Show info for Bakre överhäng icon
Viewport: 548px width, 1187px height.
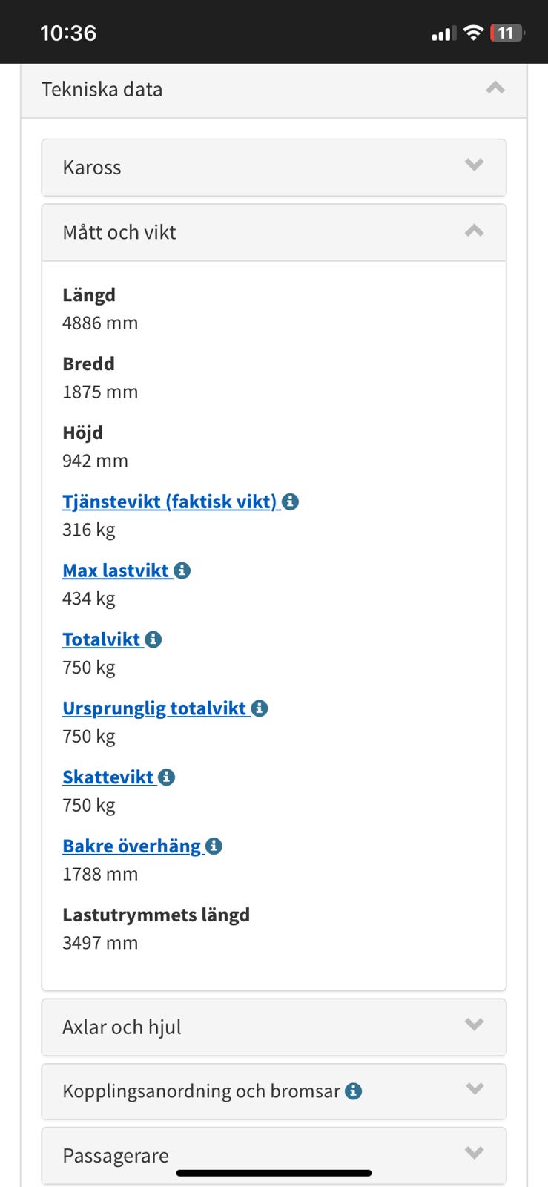(214, 846)
